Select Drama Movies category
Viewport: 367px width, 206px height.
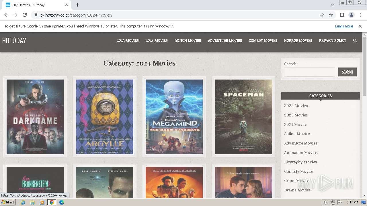pyautogui.click(x=297, y=190)
